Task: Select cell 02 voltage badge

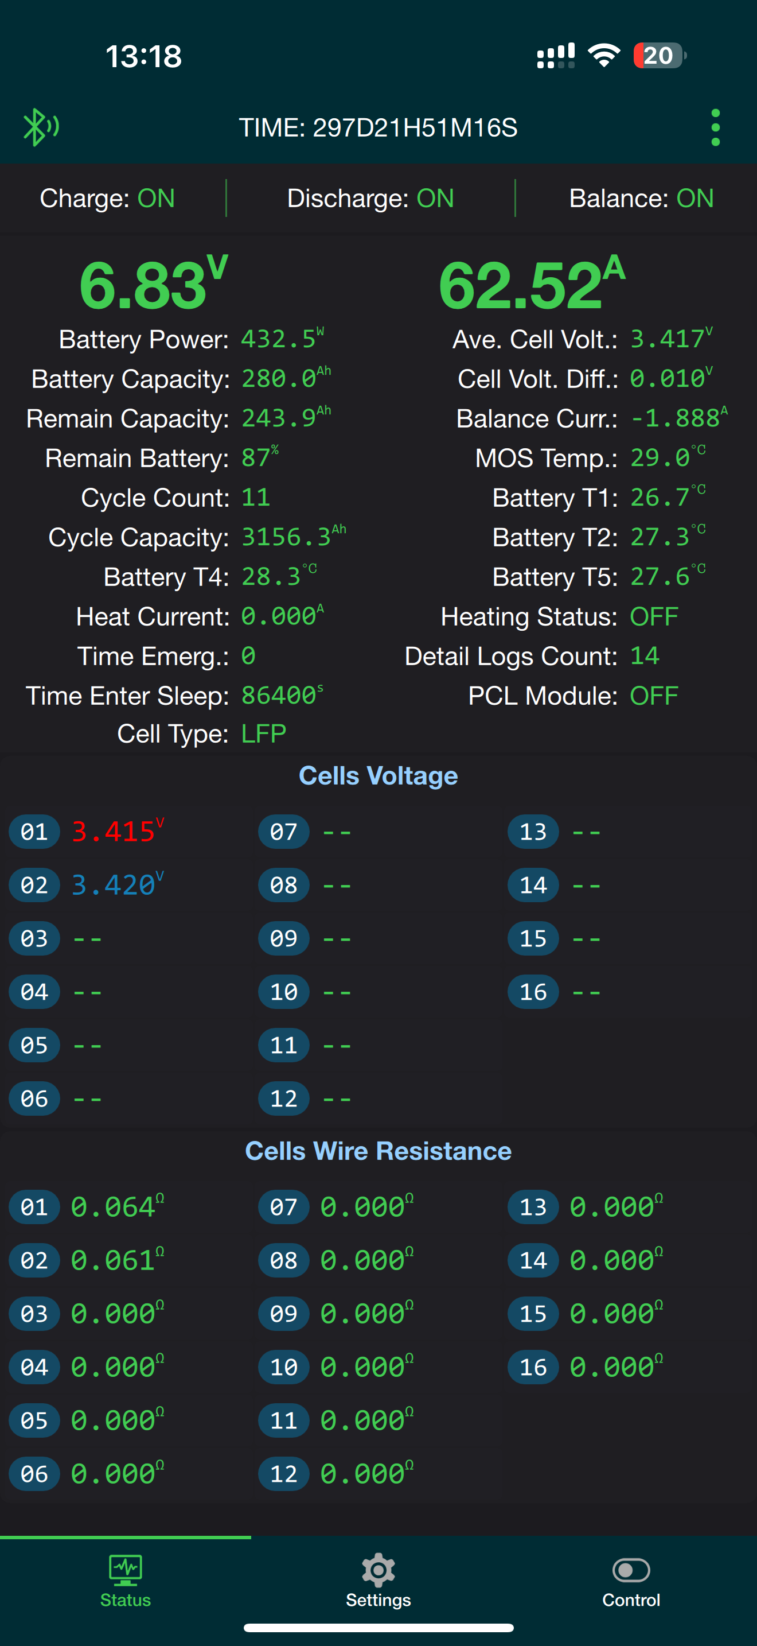Action: pos(34,886)
